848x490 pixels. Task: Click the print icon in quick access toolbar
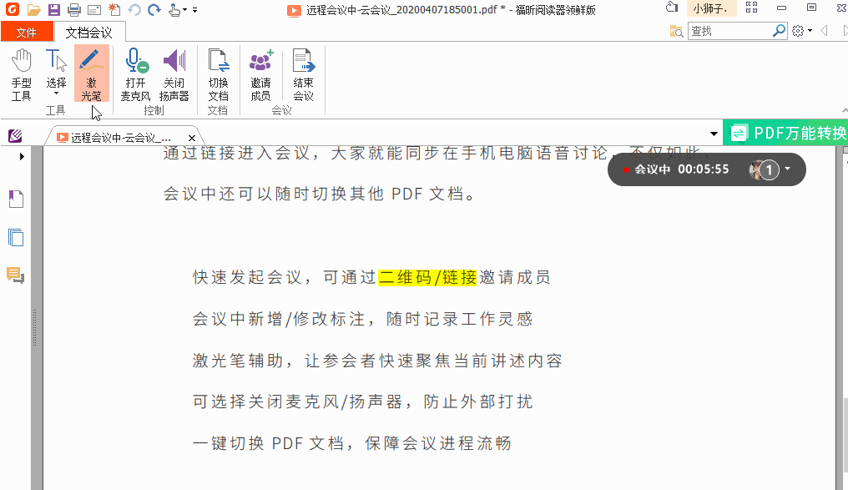pyautogui.click(x=73, y=8)
